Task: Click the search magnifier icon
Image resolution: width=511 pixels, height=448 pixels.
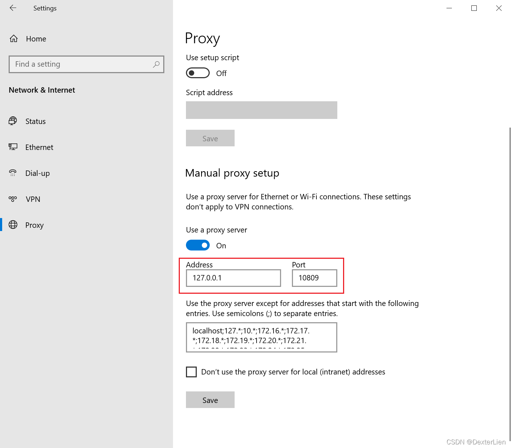Action: 156,64
